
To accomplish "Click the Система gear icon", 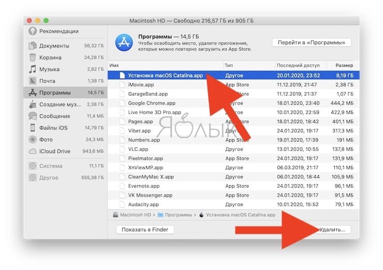I will click(33, 166).
